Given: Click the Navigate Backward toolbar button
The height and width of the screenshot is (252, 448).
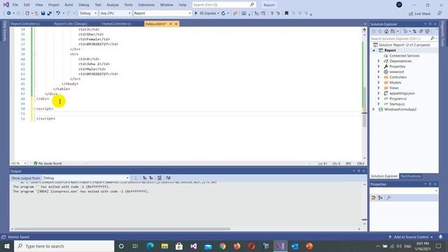Looking at the screenshot, I should coord(9,13).
